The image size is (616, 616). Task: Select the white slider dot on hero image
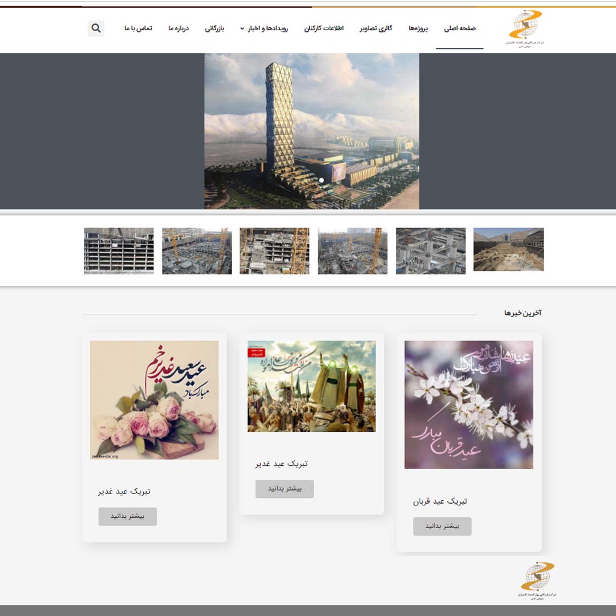tap(321, 180)
